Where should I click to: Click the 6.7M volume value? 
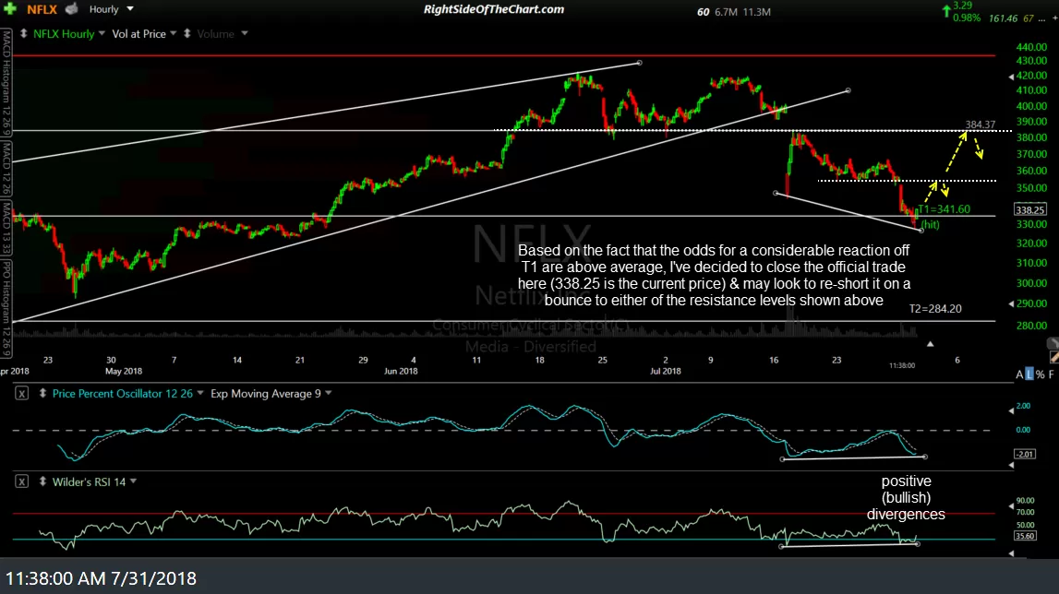726,12
